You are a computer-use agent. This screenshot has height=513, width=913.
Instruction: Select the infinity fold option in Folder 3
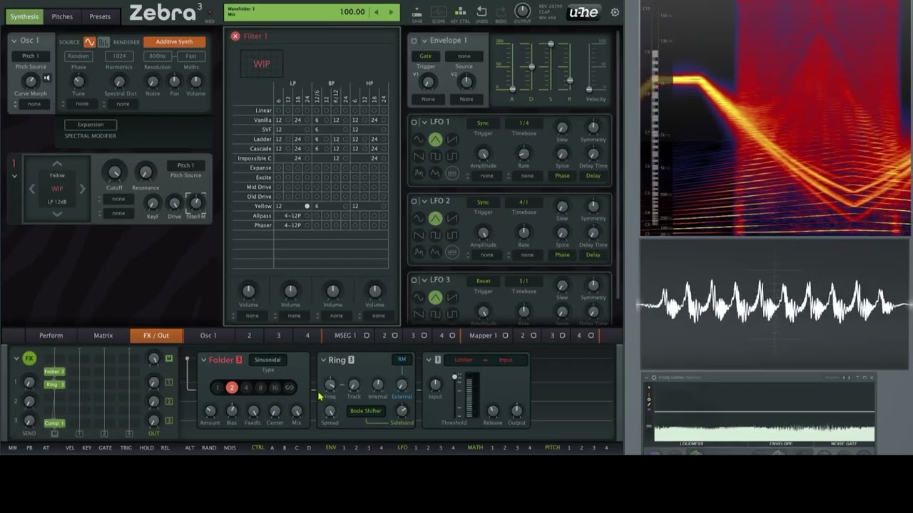tap(289, 388)
